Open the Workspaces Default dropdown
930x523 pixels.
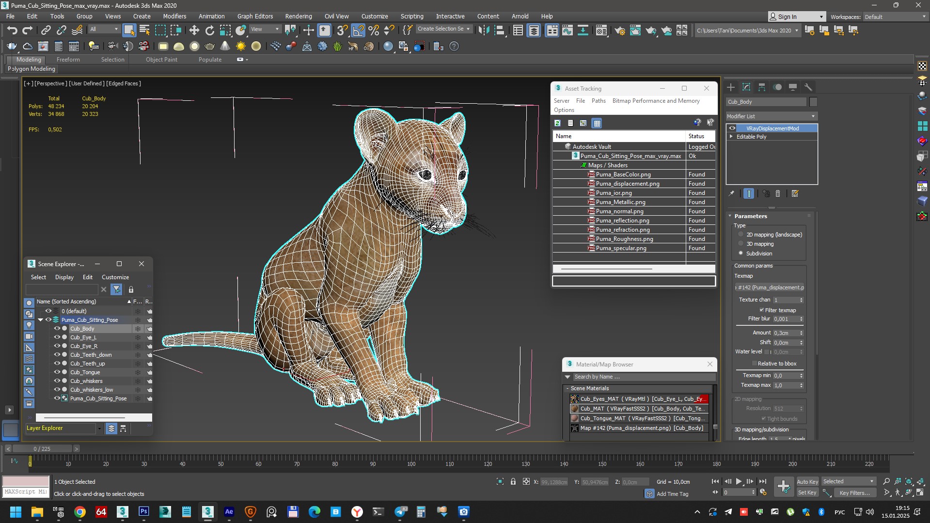tap(895, 17)
